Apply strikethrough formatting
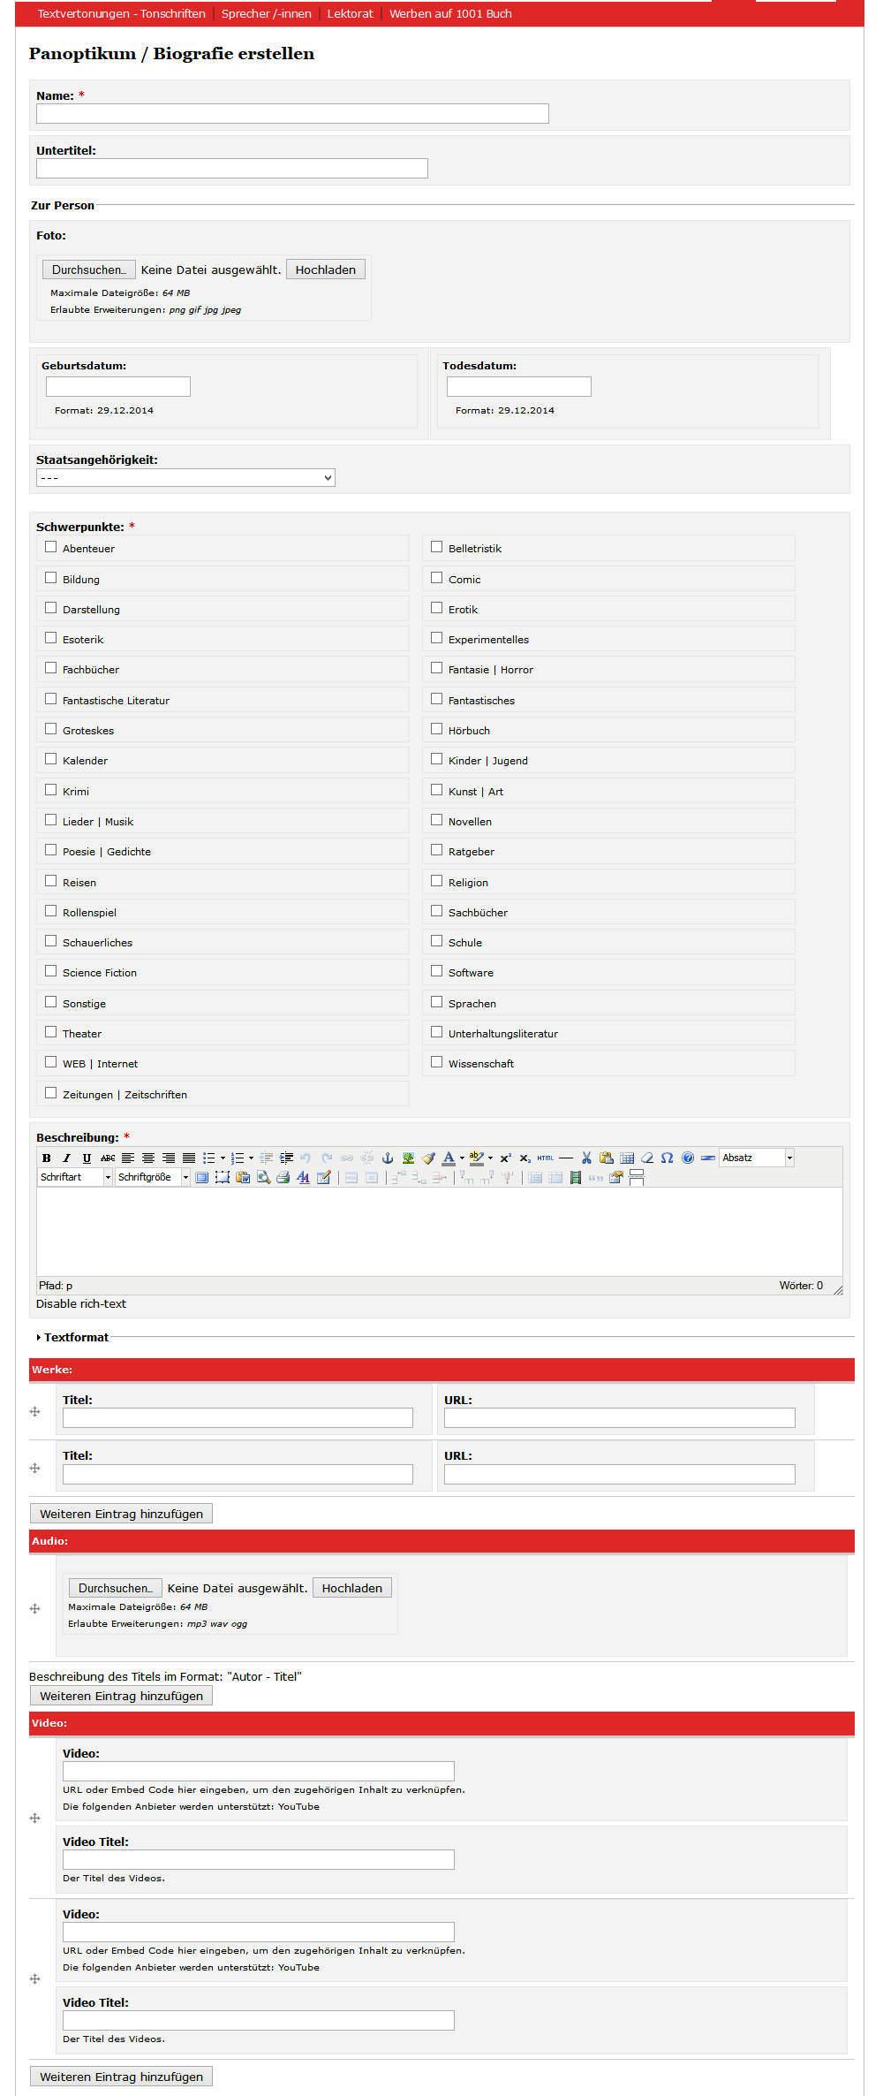Screen dimensions: 883x2096 click(x=108, y=1158)
